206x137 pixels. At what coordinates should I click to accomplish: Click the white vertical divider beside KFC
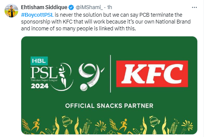[110, 74]
